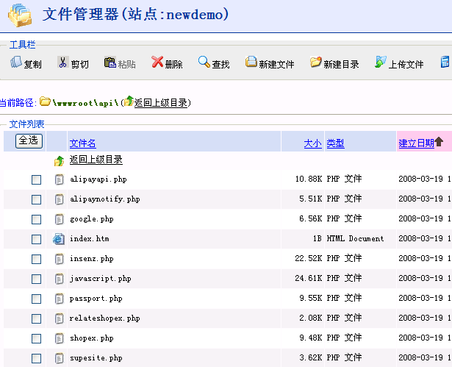
Task: Click the file name (文件名) column header
Action: 82,143
